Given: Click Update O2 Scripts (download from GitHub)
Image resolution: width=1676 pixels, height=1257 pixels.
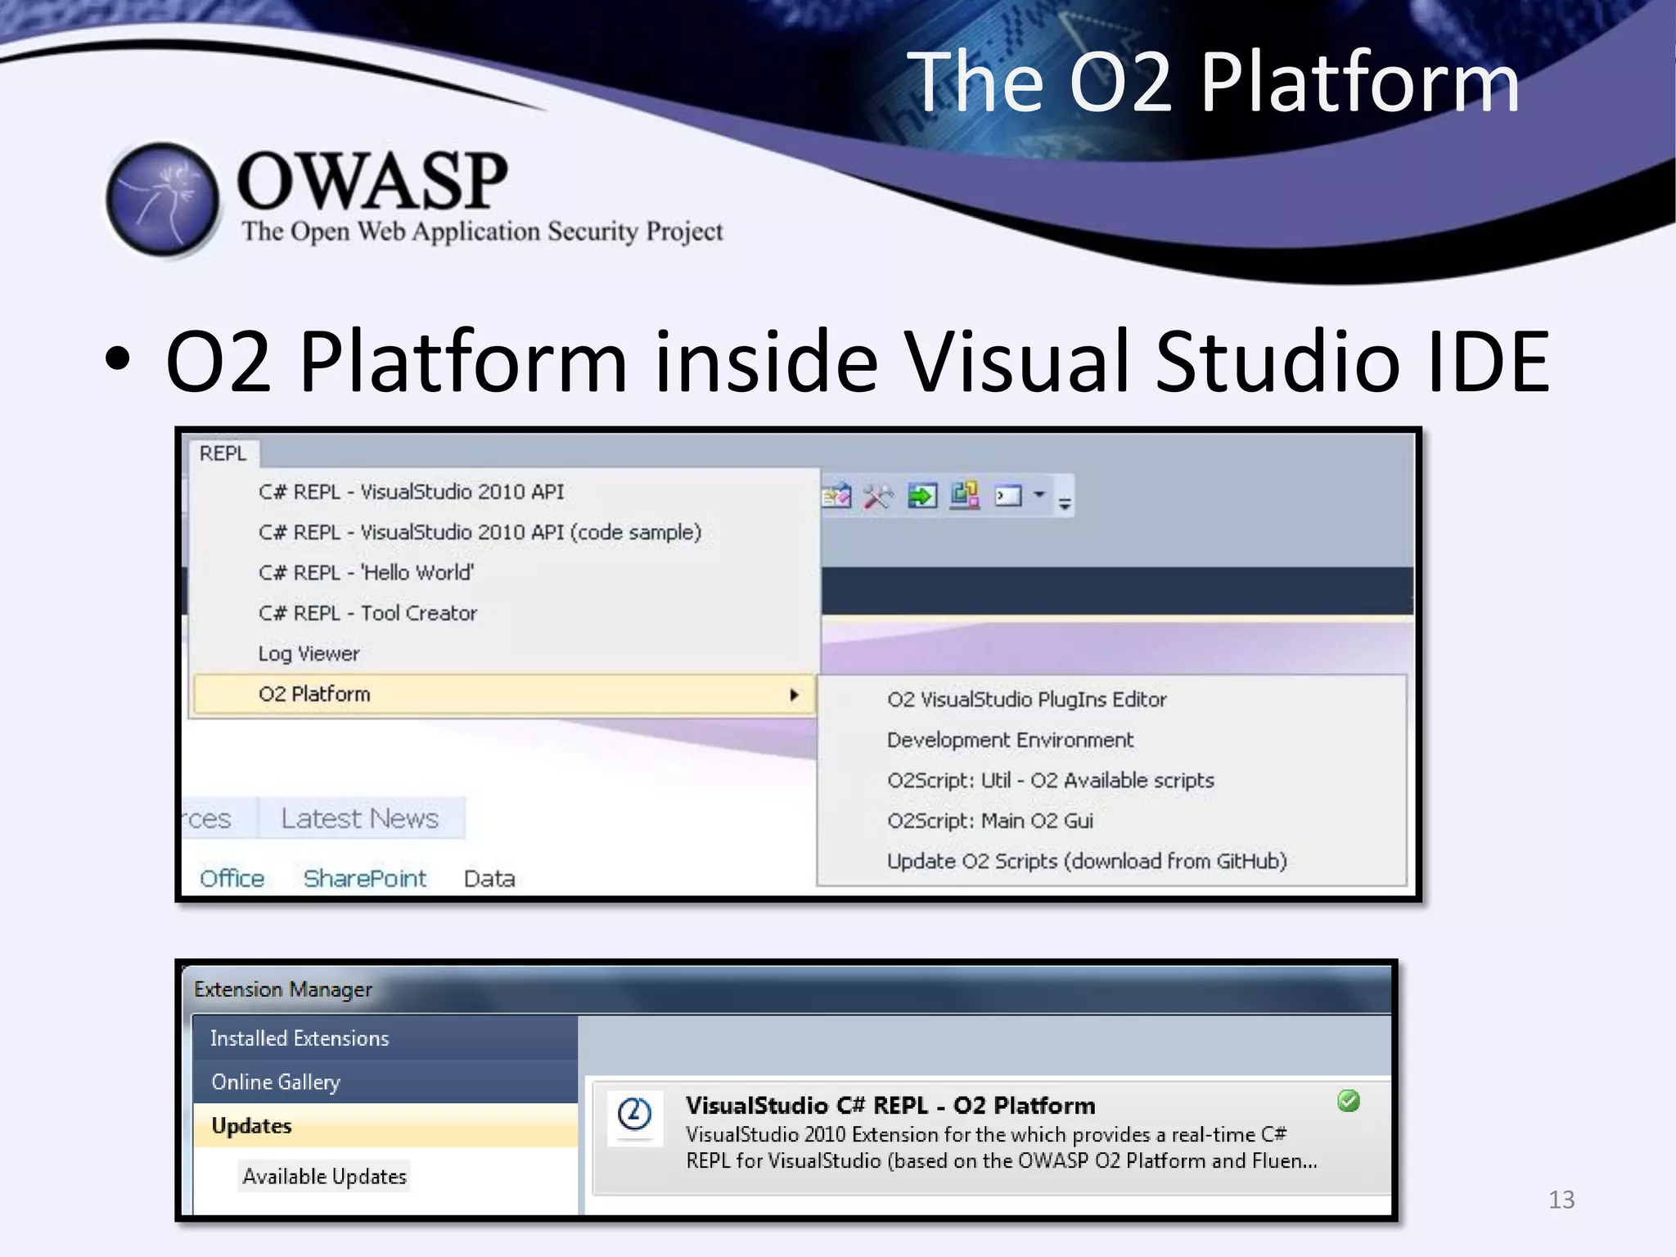Looking at the screenshot, I should (1087, 861).
